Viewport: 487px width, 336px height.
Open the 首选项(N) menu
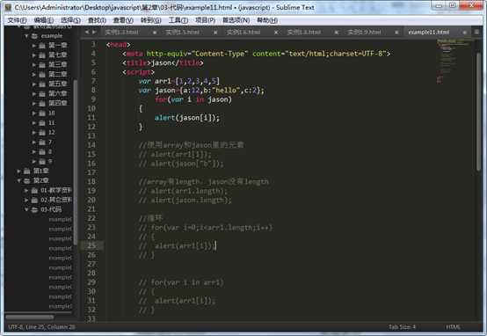click(236, 20)
